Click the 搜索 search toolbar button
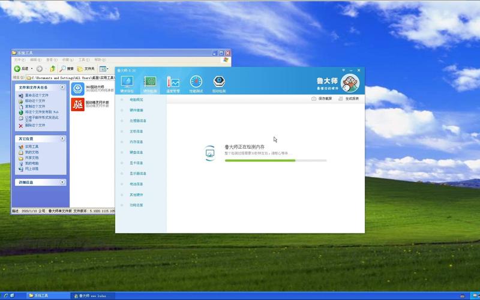The width and height of the screenshot is (480, 300). [x=67, y=69]
